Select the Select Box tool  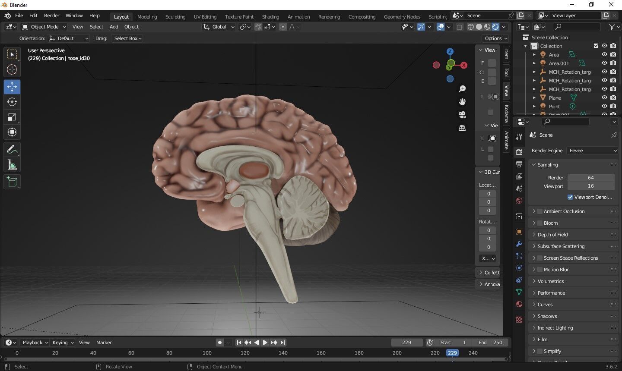click(12, 54)
